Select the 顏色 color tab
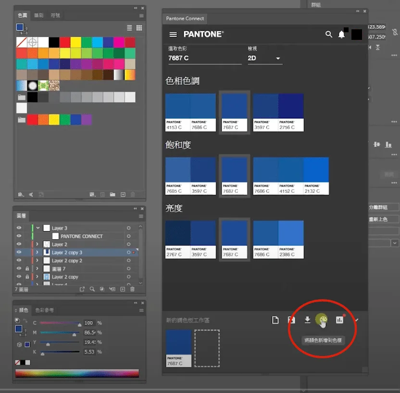400x393 pixels. click(x=24, y=310)
